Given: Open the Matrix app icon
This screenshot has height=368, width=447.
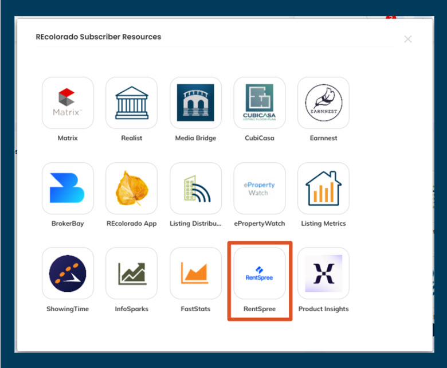Looking at the screenshot, I should click(68, 103).
